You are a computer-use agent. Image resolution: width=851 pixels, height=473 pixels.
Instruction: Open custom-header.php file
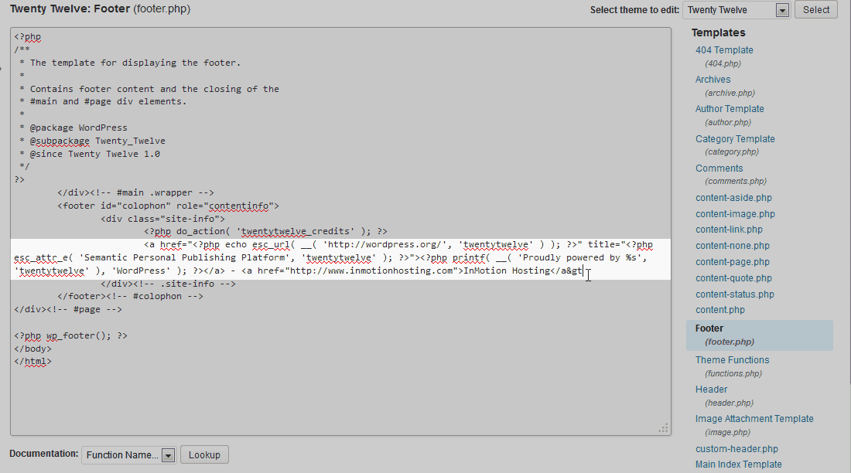tap(737, 449)
